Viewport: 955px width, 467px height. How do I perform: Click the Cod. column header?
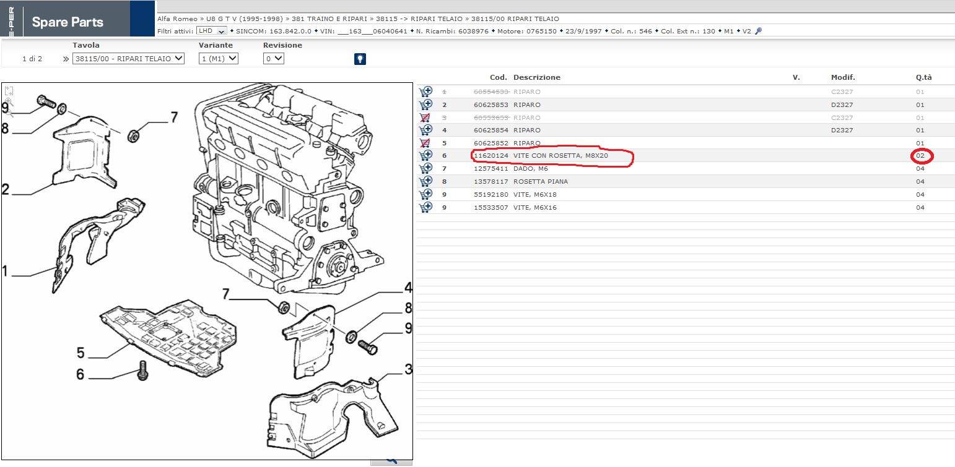499,77
